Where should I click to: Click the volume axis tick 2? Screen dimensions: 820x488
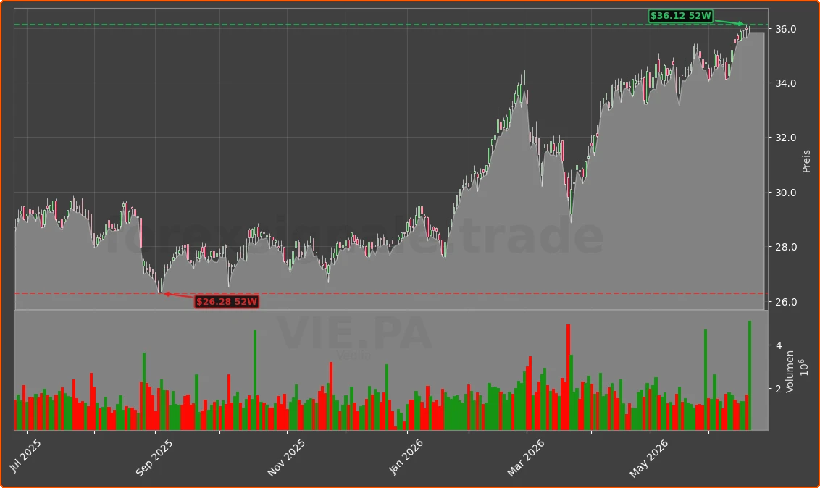coord(779,390)
